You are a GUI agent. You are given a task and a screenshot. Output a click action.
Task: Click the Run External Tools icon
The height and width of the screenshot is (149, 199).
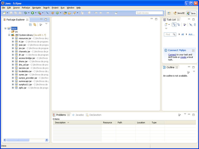pos(39,13)
